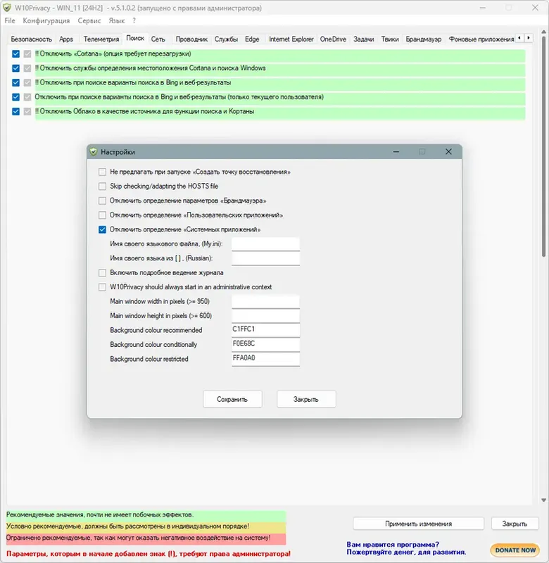Toggle «Не предлагать при запуске» checkbox
This screenshot has height=563, width=549.
102,172
